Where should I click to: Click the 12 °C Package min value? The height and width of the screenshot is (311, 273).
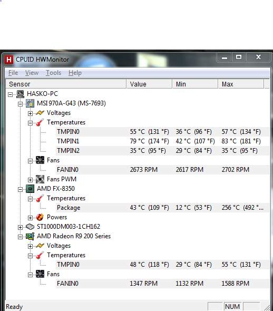tap(194, 208)
